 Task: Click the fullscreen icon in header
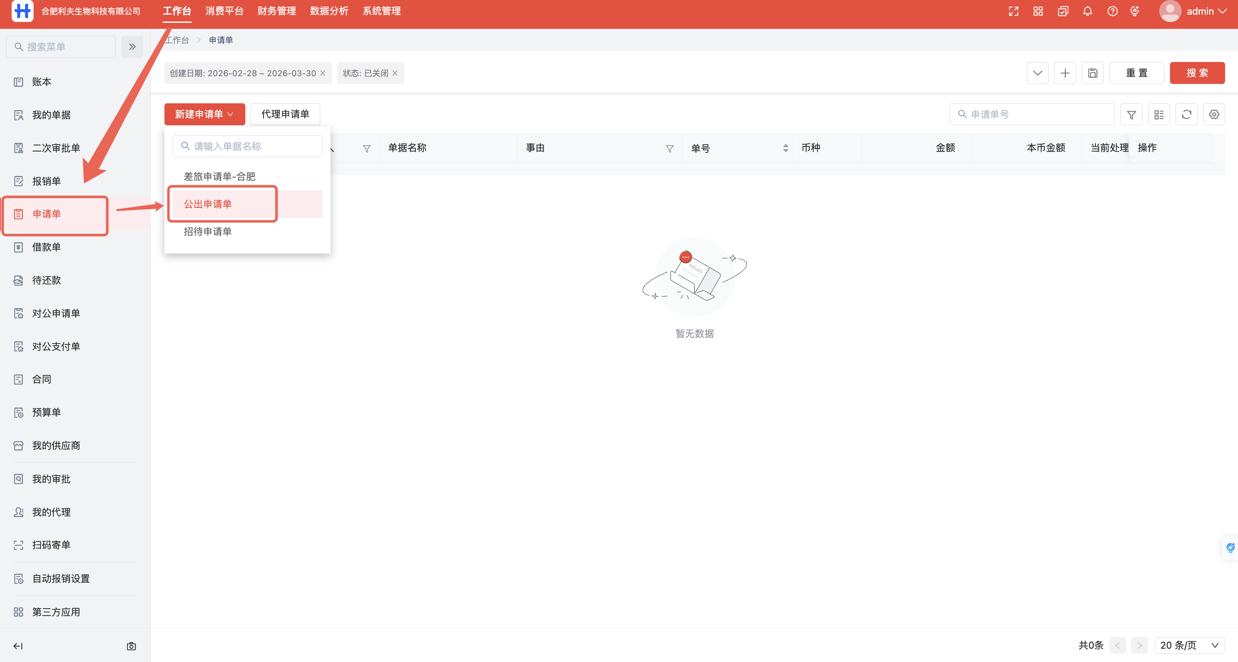point(1013,11)
